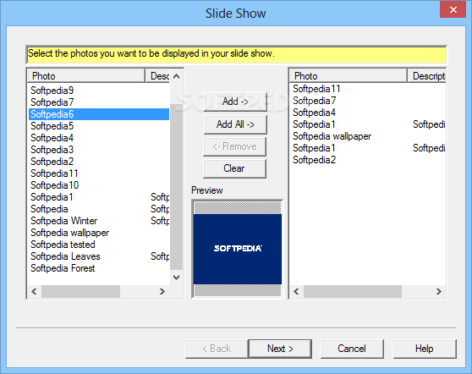Viewport: 472px width, 374px height.
Task: Open Help for the slide show
Action: (x=425, y=349)
